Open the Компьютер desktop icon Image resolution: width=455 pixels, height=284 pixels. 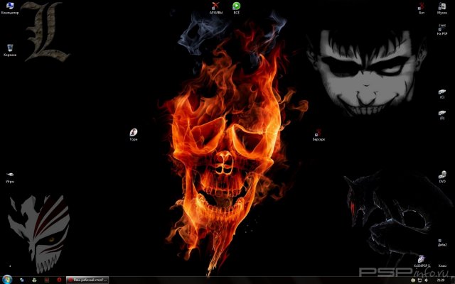point(10,7)
